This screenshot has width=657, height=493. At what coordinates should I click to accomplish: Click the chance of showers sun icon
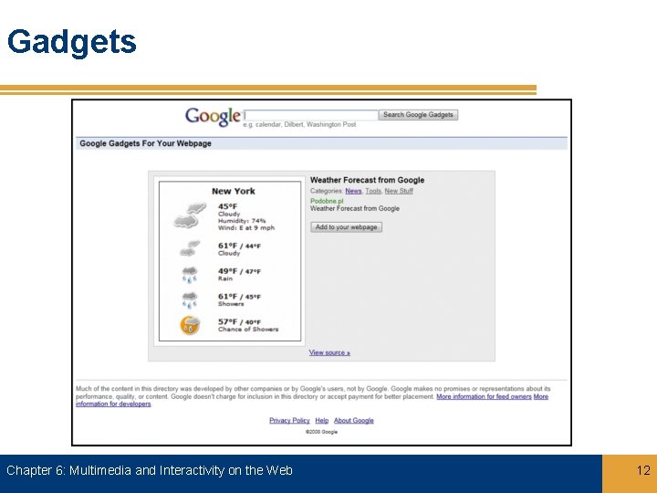pyautogui.click(x=190, y=325)
